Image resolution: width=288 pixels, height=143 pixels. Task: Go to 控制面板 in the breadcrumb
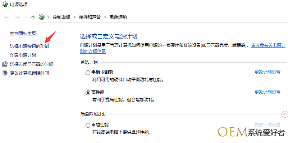tap(62, 17)
